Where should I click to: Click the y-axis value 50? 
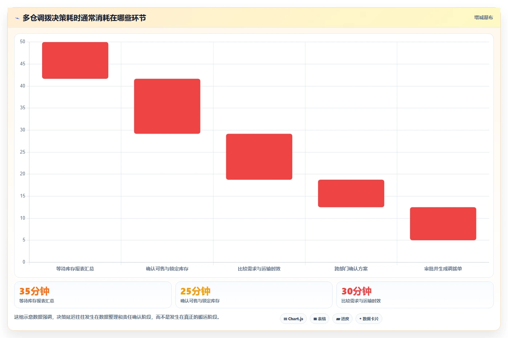tap(23, 42)
